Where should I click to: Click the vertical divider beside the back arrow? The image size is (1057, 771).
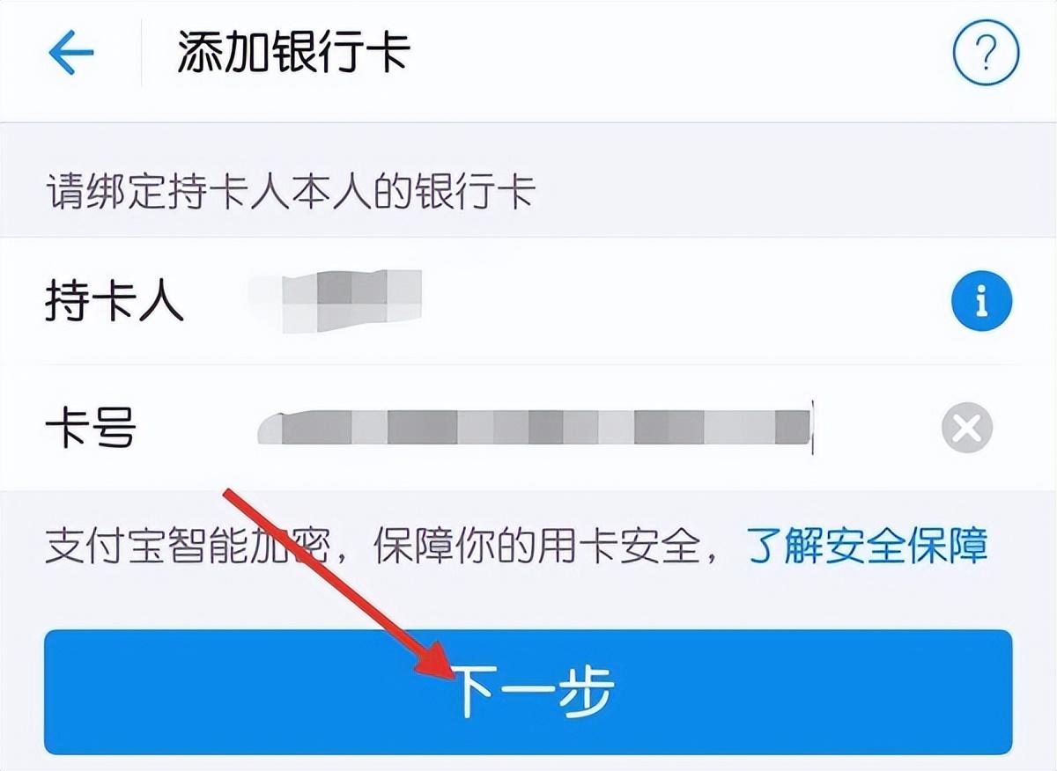pyautogui.click(x=142, y=55)
